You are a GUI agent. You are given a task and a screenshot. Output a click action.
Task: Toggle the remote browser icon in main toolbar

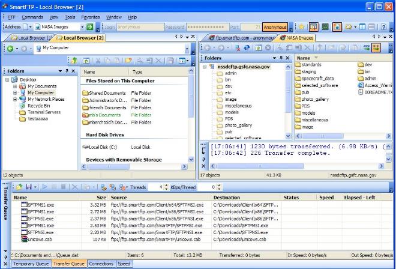click(x=337, y=27)
